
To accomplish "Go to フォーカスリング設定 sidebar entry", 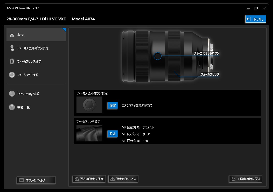I will point(29,62).
